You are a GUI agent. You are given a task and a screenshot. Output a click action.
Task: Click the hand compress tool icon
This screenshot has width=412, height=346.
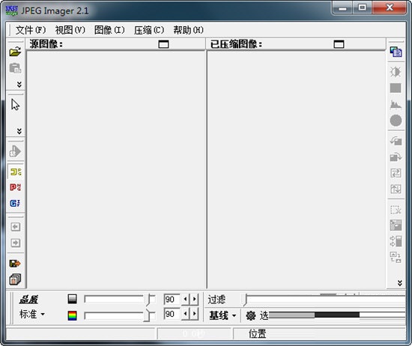click(15, 151)
